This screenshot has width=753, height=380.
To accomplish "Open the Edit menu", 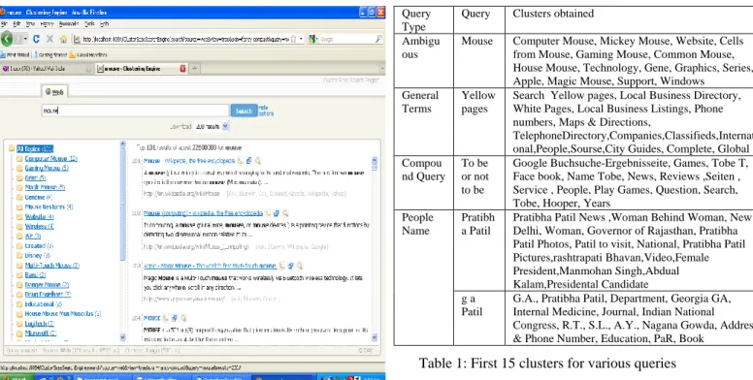I will pos(16,23).
